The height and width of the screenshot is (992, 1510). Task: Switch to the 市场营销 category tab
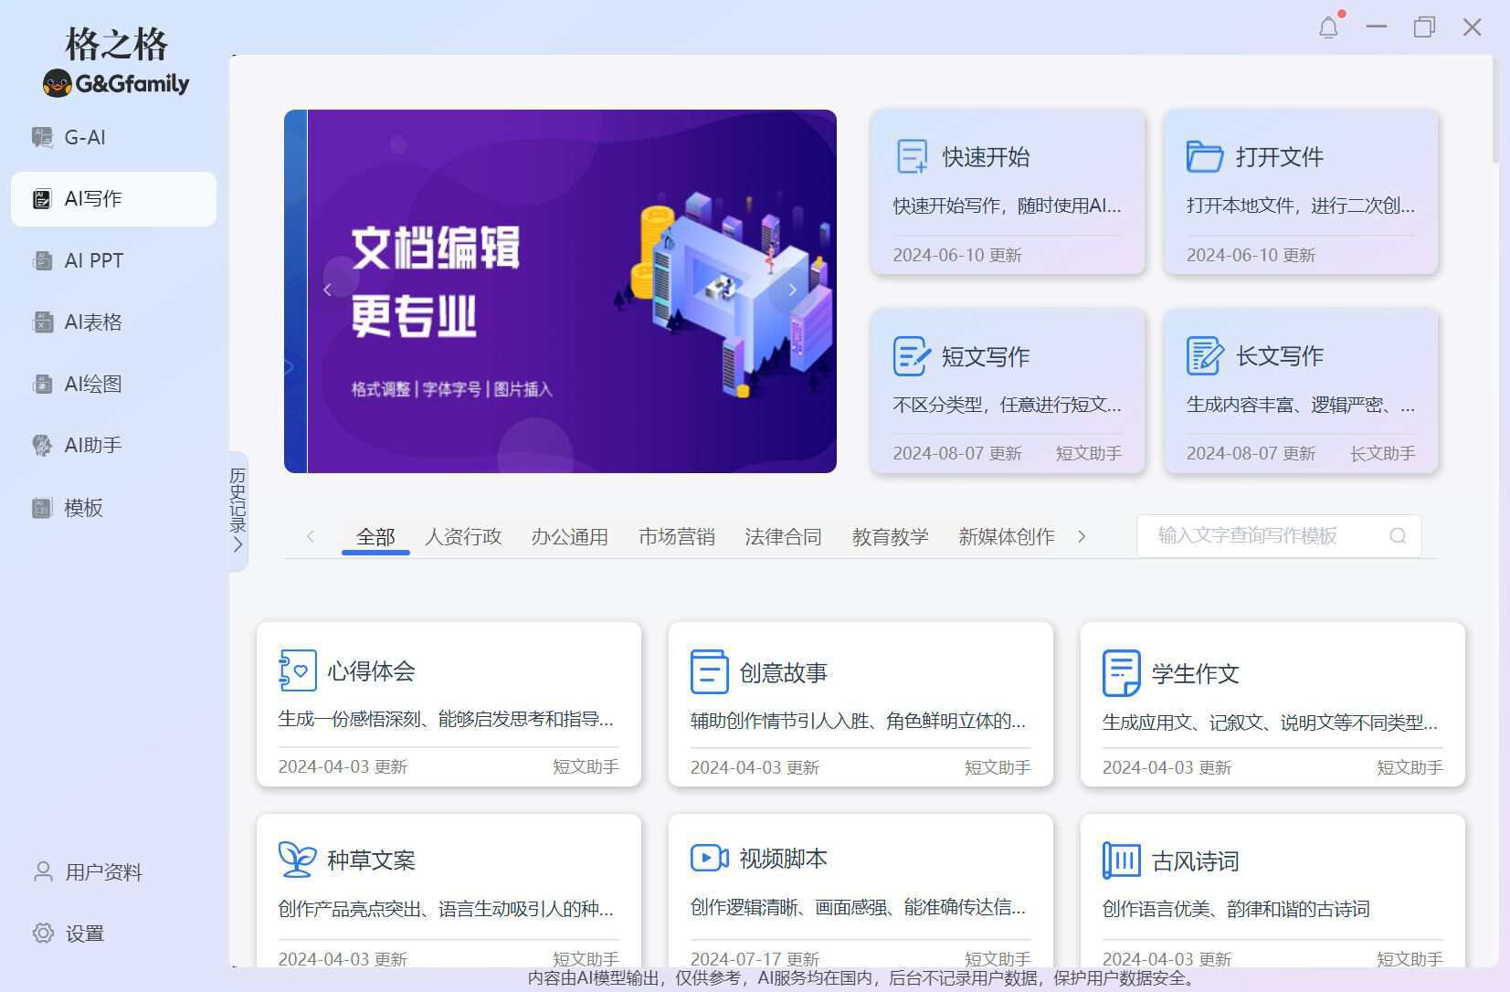tap(676, 536)
